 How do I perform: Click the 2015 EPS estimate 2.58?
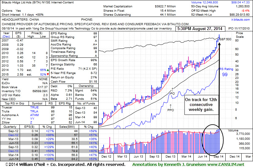pyautogui.click(x=20, y=75)
